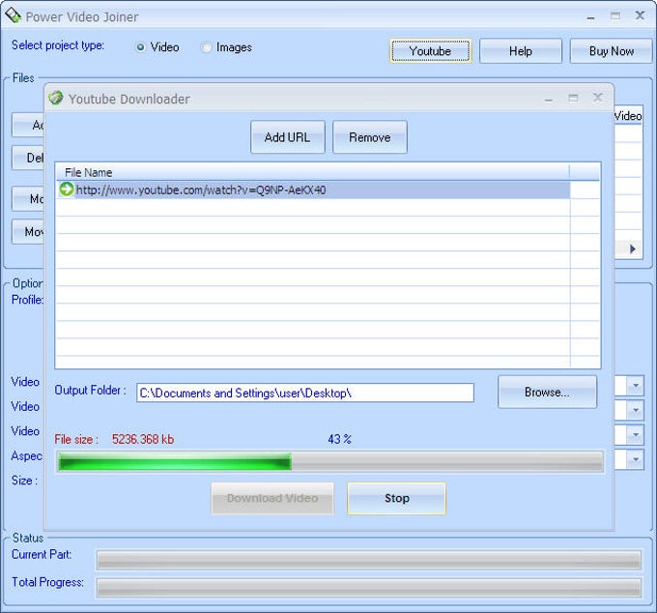657x613 pixels.
Task: Open the third Video option dropdown arrow
Action: [635, 435]
